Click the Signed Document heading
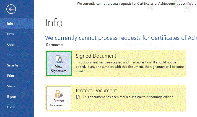 [96, 56]
